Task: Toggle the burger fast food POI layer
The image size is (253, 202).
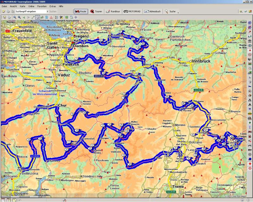Action: click(x=250, y=114)
